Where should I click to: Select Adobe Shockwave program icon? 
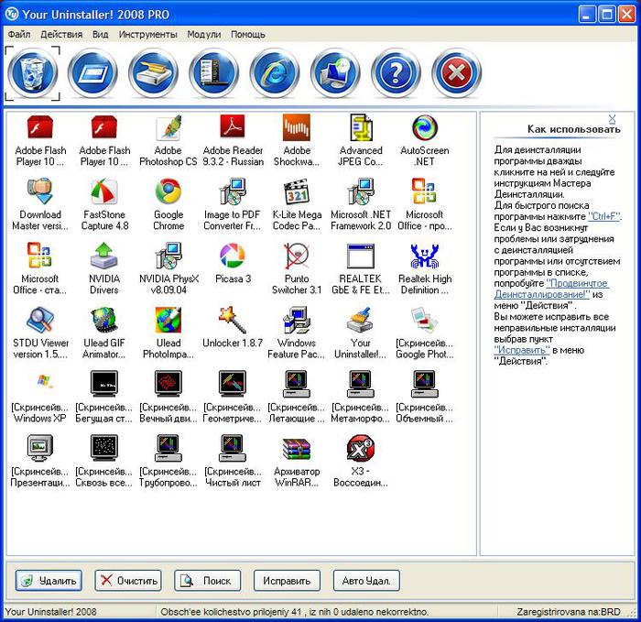coord(297,140)
